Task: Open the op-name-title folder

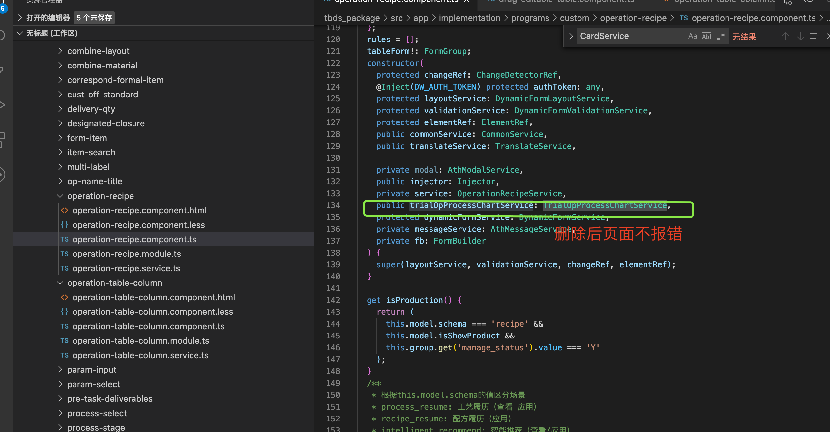Action: point(95,181)
